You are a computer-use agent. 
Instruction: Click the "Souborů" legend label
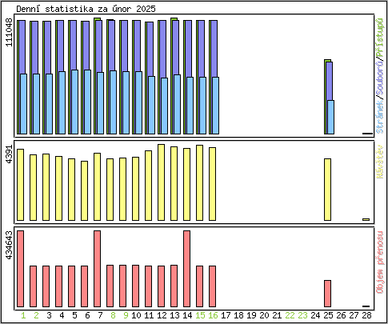(380, 79)
